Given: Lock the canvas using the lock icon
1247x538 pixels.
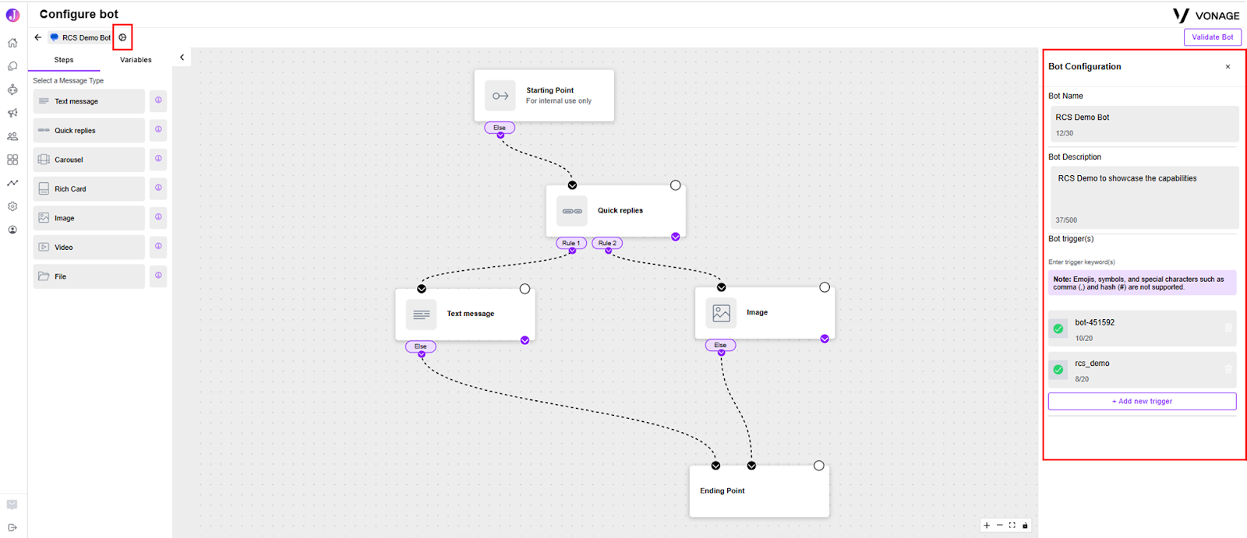Looking at the screenshot, I should click(x=1025, y=526).
